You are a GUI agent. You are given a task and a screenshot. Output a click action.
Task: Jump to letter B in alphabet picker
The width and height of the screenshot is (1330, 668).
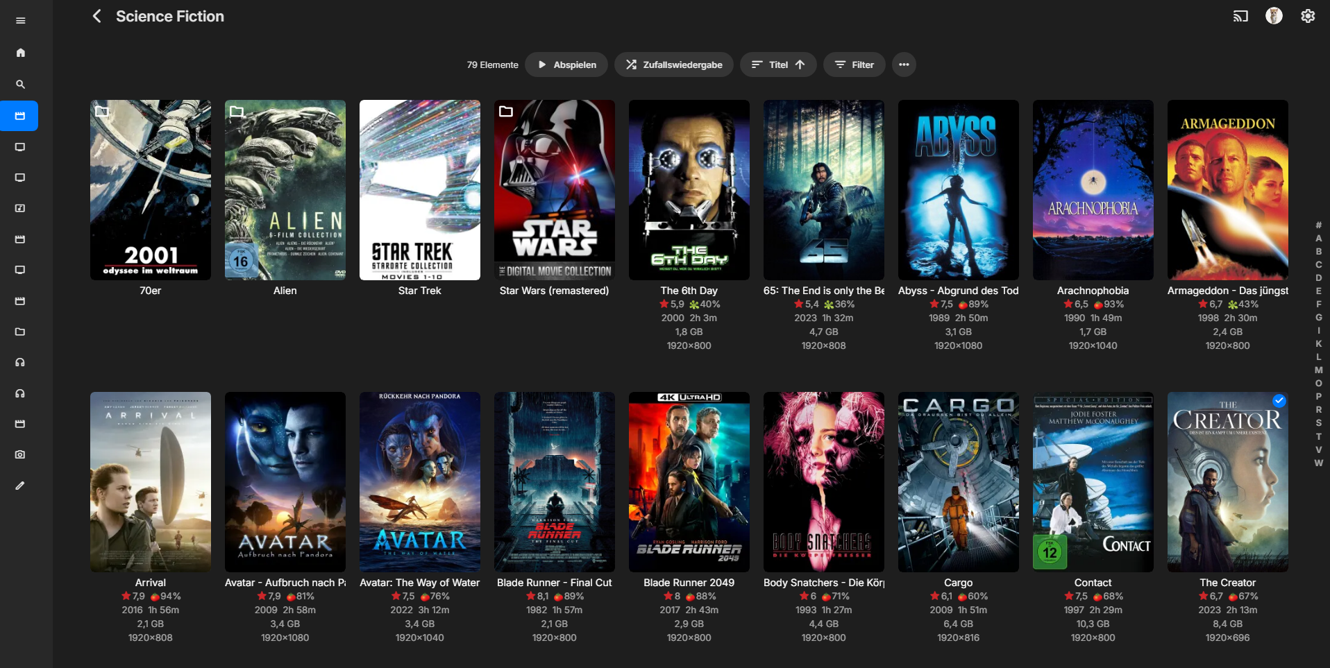(x=1318, y=252)
